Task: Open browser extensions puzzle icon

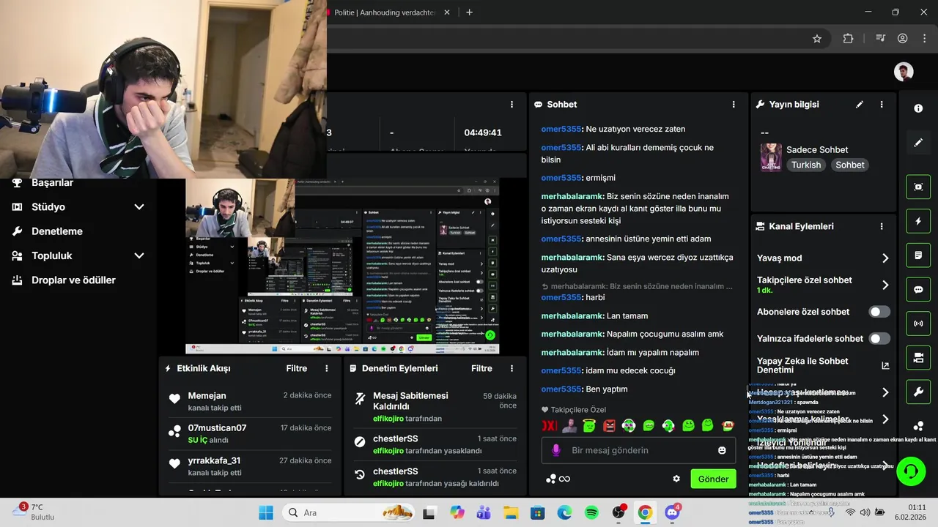Action: tap(849, 39)
